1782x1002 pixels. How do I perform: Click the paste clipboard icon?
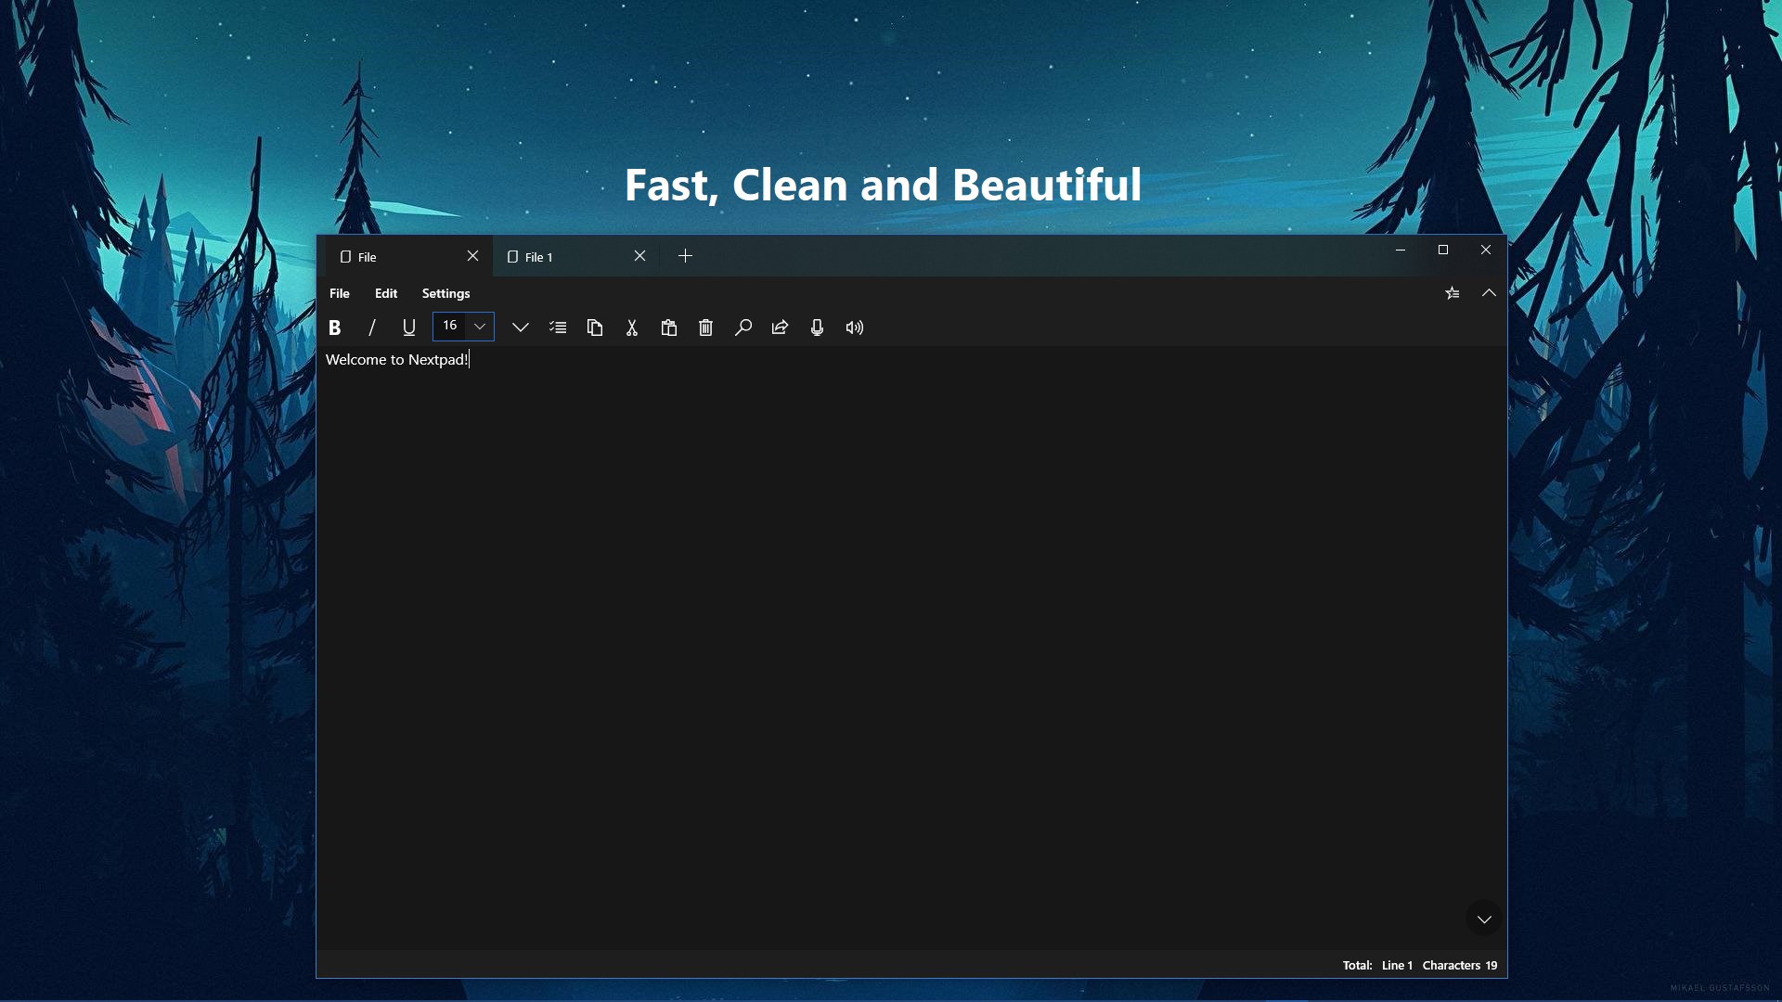669,328
